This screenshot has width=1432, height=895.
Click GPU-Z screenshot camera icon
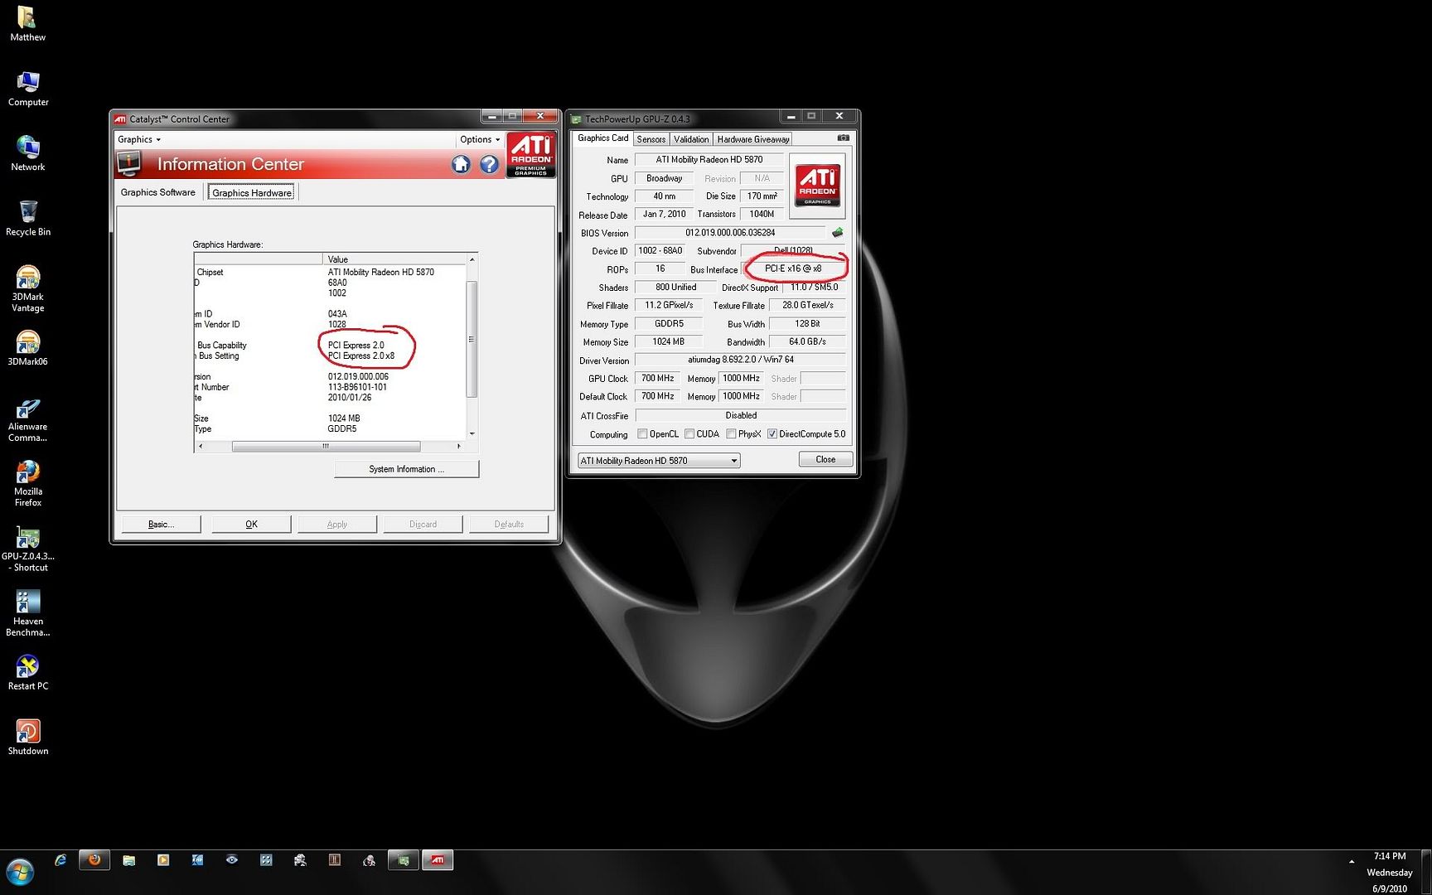pyautogui.click(x=843, y=138)
